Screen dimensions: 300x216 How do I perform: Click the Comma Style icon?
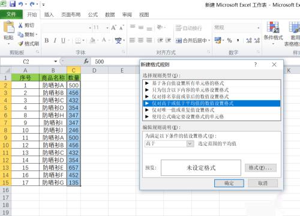pyautogui.click(x=238, y=41)
